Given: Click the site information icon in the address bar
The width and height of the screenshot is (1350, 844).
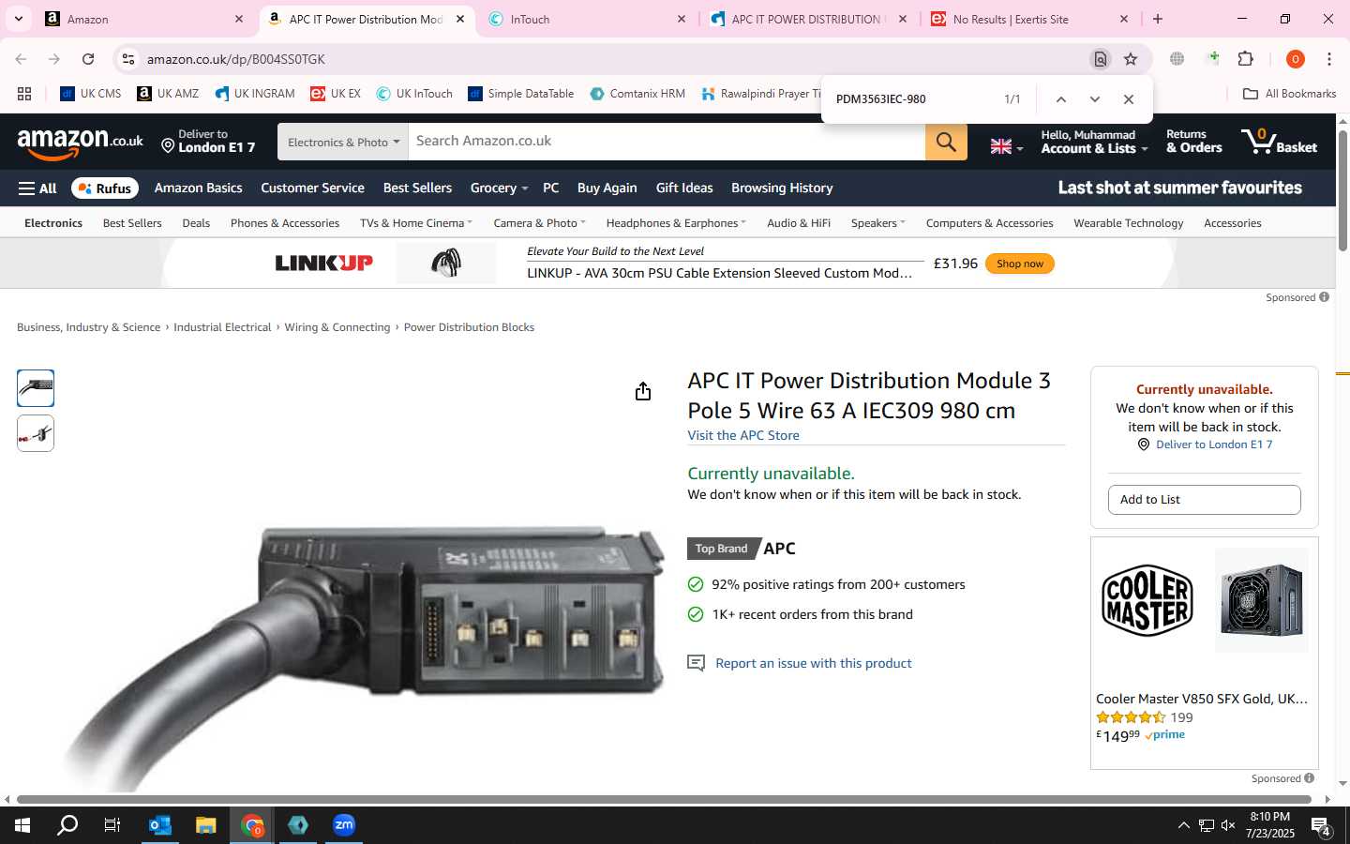Looking at the screenshot, I should [x=128, y=59].
